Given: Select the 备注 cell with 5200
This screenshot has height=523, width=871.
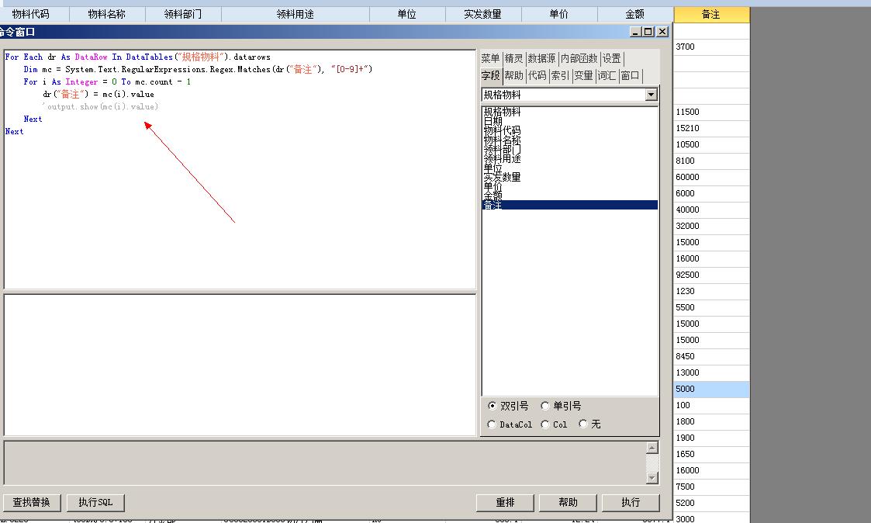Looking at the screenshot, I should point(711,503).
